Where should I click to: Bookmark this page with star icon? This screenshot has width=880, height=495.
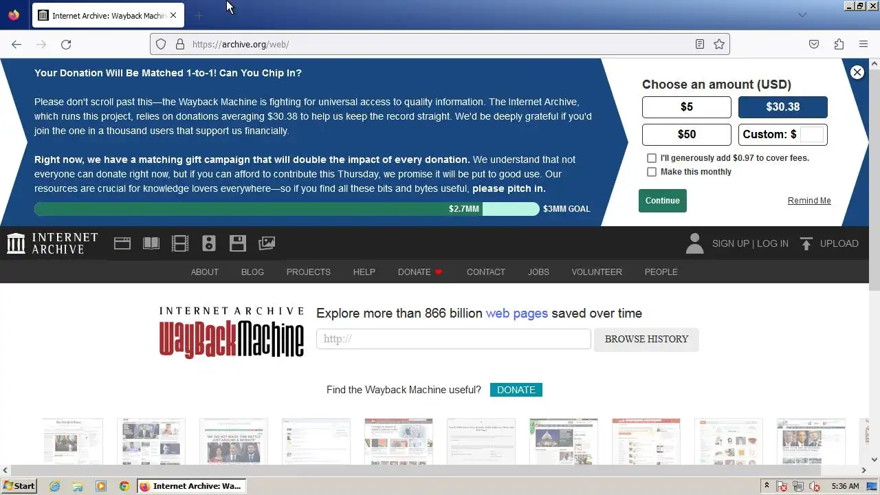(x=719, y=44)
